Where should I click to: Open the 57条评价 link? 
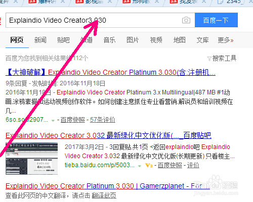[103, 120]
